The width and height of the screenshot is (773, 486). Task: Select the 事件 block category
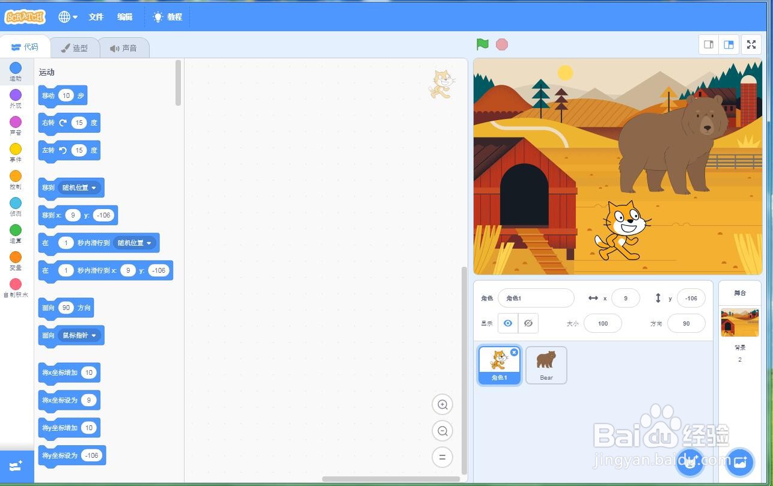(16, 153)
